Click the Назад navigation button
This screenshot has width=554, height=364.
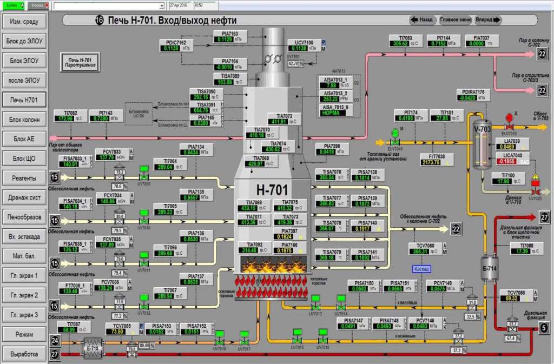coord(423,20)
